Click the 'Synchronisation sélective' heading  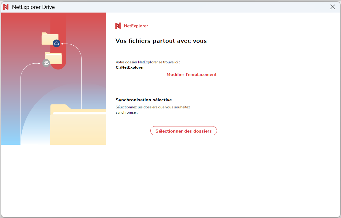pos(144,100)
